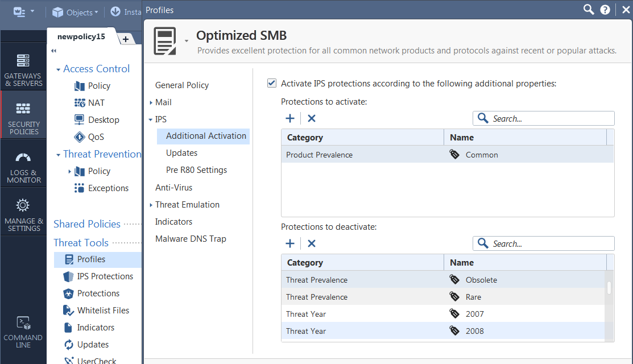The width and height of the screenshot is (633, 364).
Task: Click the Optimized SMB profile icon
Action: (x=165, y=41)
